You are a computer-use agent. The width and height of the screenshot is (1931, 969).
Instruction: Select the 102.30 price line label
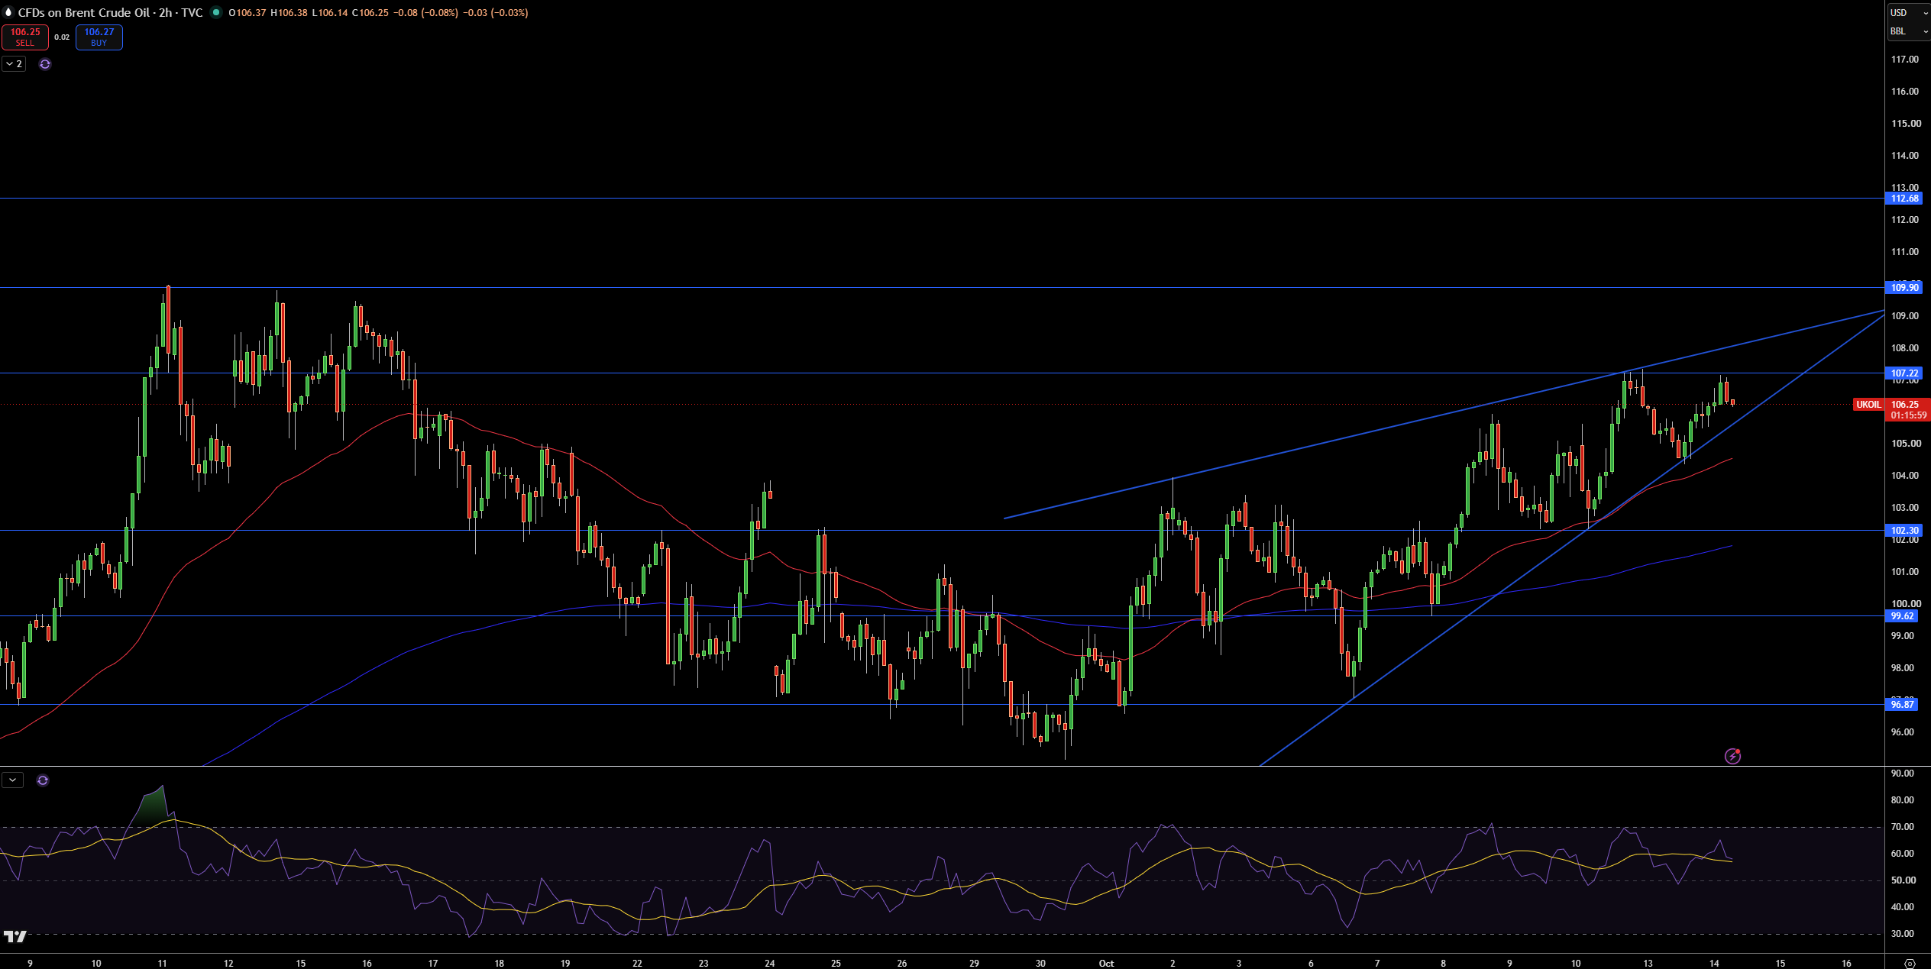tap(1904, 531)
